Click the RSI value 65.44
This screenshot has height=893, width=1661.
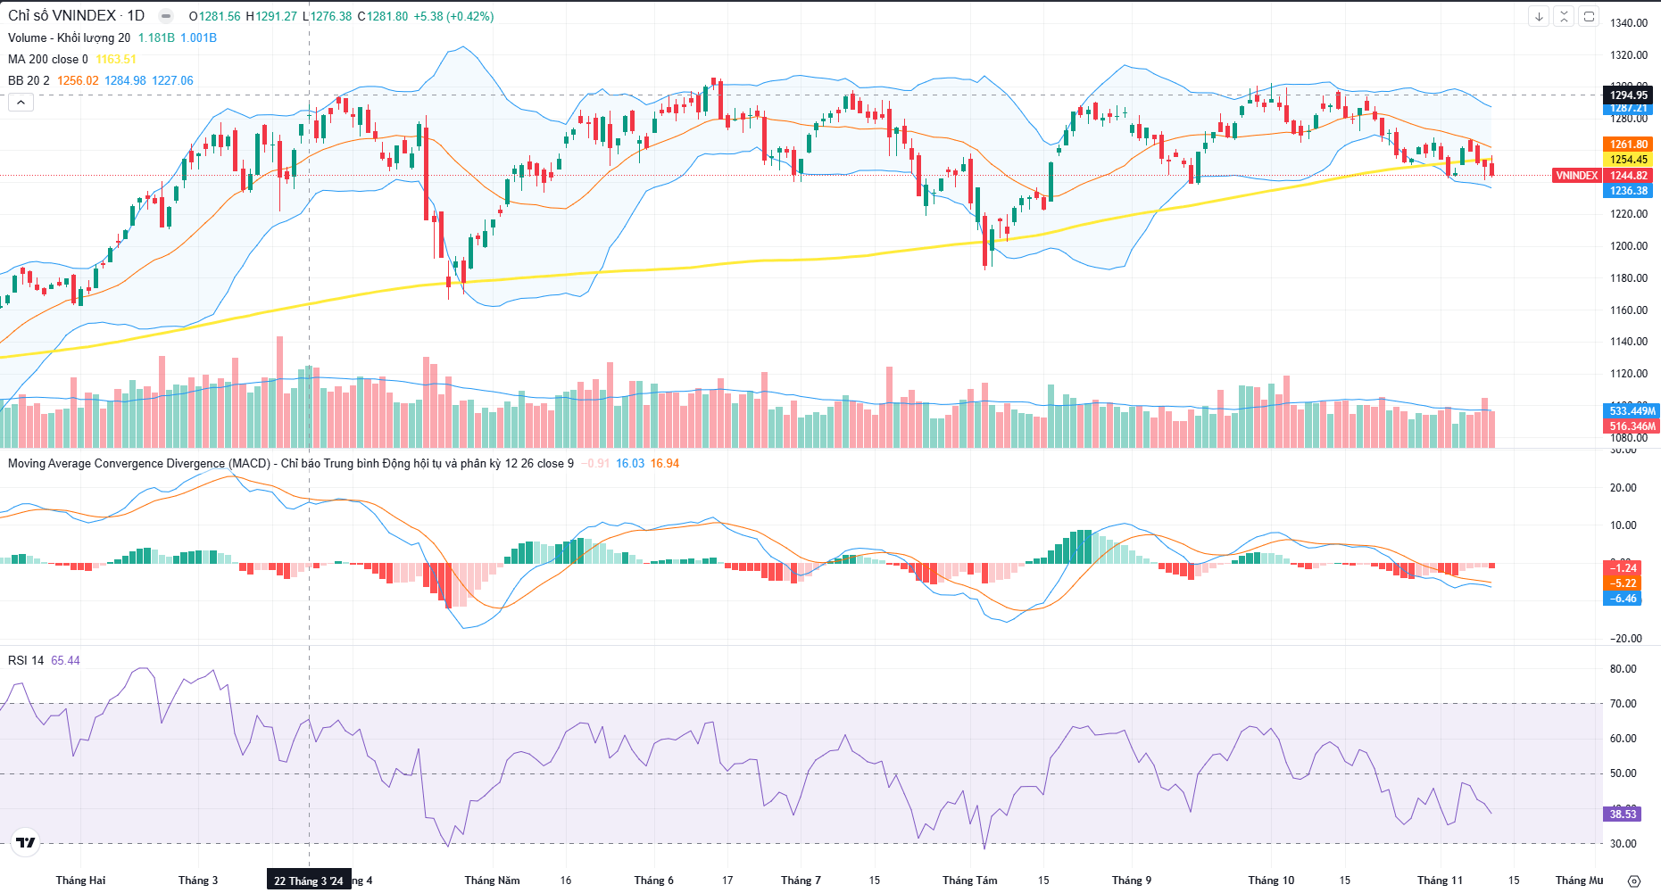coord(65,660)
